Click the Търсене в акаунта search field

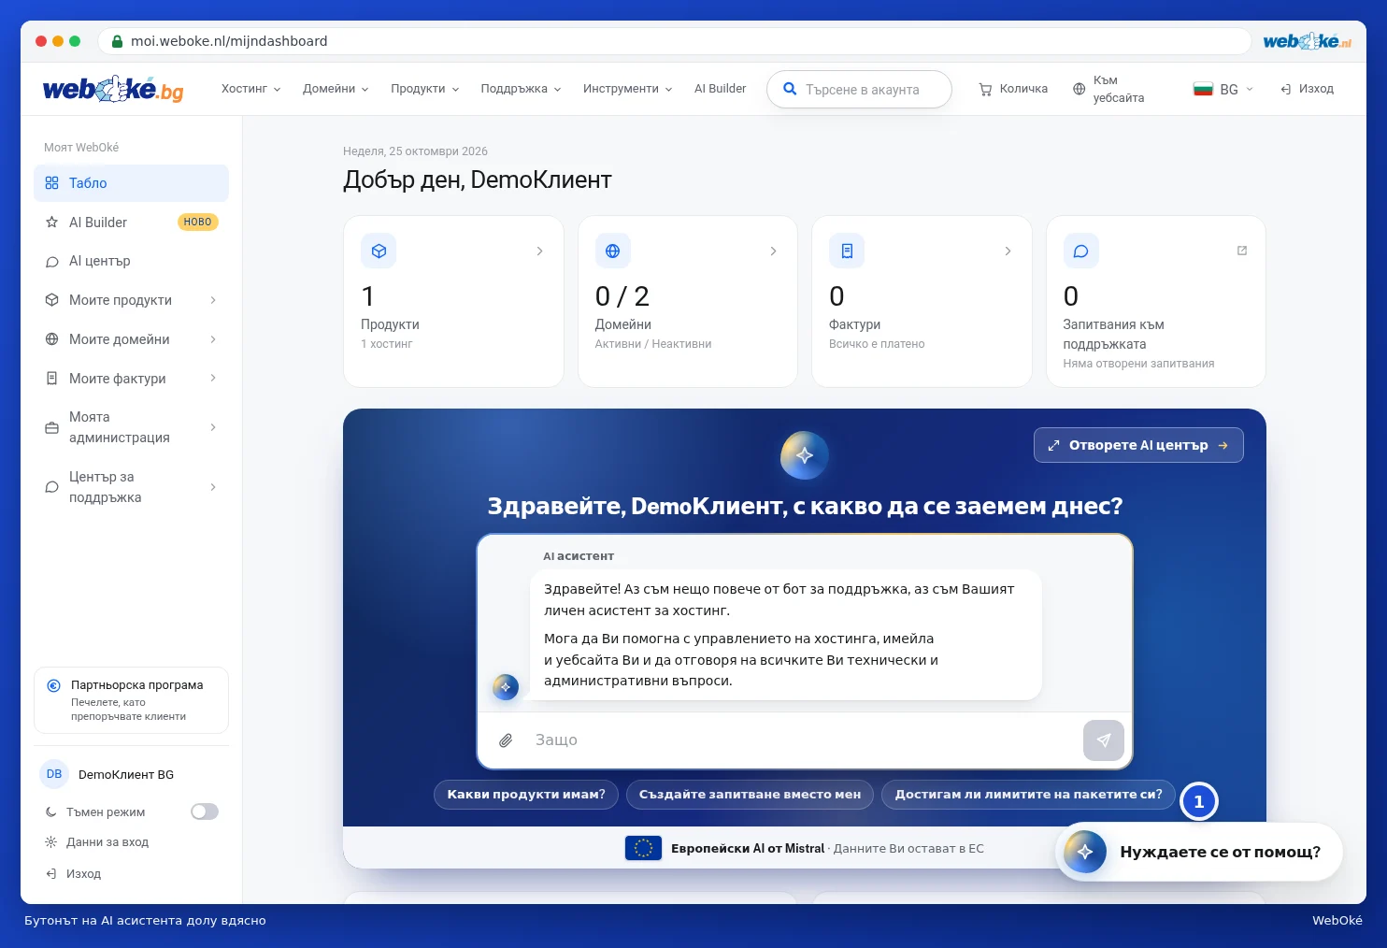click(859, 90)
